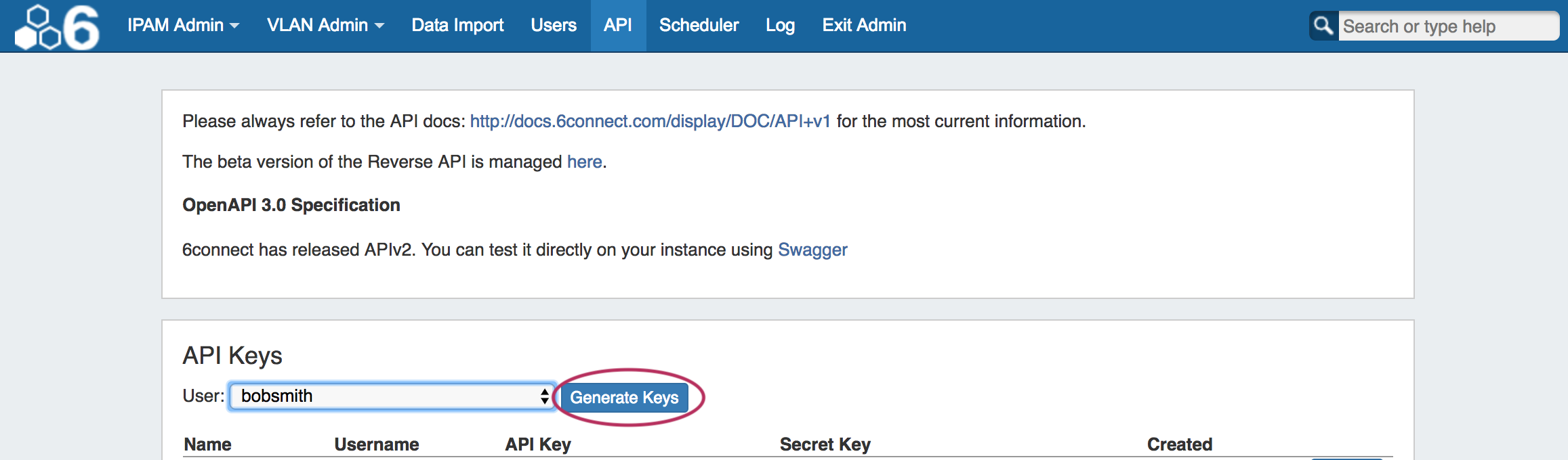1568x460 pixels.
Task: Click the Name column header
Action: point(207,444)
